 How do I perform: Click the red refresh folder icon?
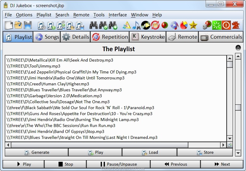click(155, 25)
